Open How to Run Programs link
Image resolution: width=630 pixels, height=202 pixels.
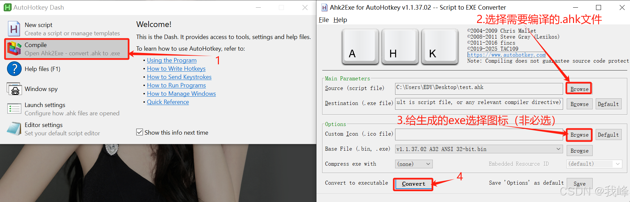tap(176, 85)
